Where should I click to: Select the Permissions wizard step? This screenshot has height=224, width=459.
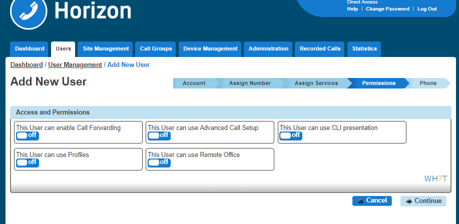click(378, 83)
